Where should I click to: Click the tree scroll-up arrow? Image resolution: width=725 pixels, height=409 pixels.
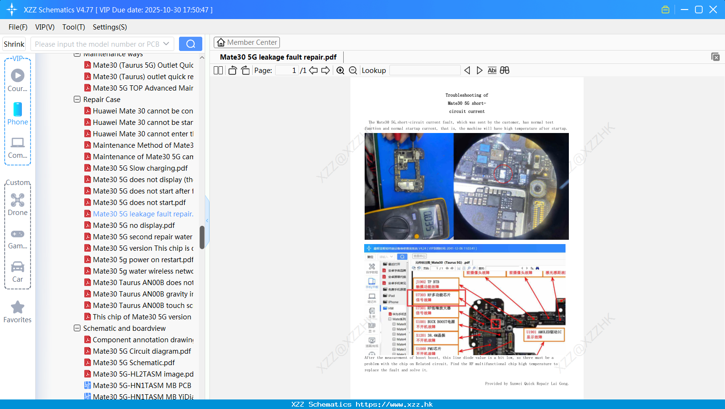click(x=202, y=58)
